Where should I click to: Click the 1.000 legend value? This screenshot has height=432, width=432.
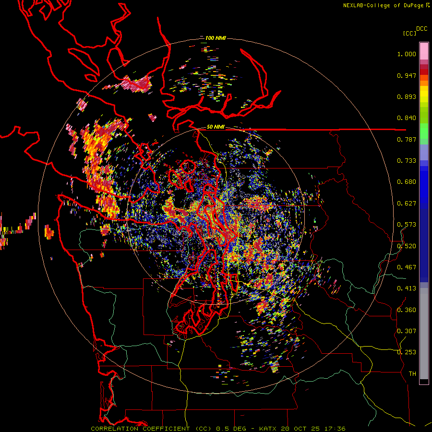pyautogui.click(x=407, y=54)
